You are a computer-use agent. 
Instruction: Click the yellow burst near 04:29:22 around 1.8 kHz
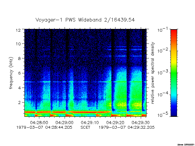121,104
